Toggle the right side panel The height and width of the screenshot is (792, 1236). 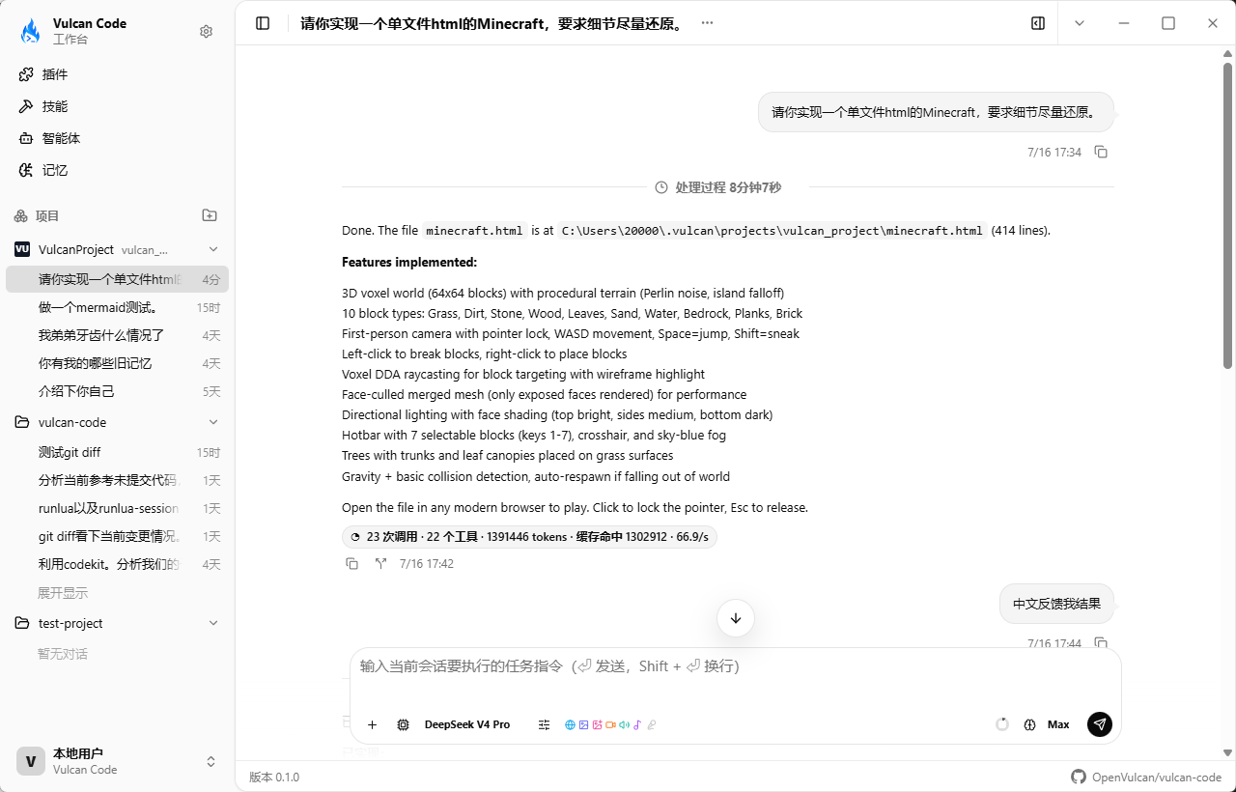tap(1038, 23)
